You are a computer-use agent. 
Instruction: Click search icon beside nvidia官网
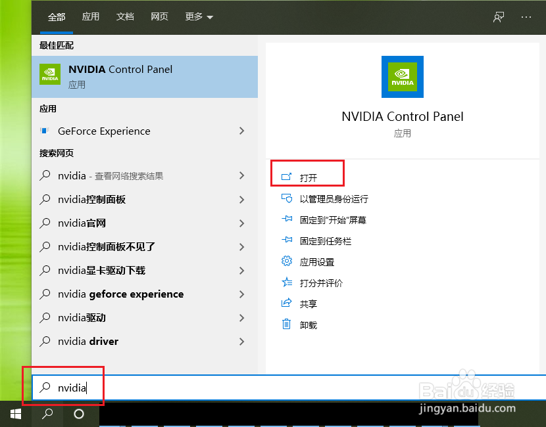[45, 223]
